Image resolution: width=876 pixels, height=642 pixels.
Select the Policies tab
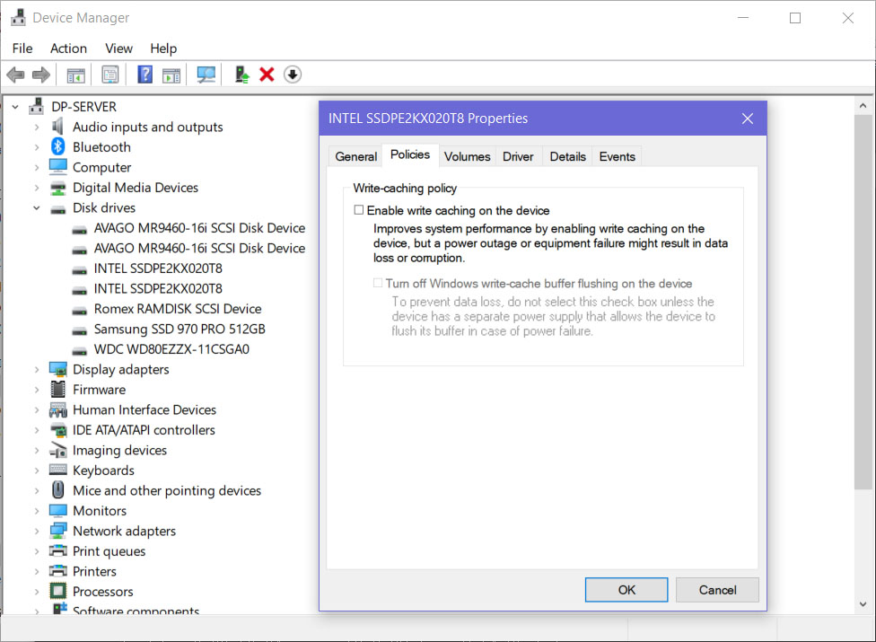410,154
